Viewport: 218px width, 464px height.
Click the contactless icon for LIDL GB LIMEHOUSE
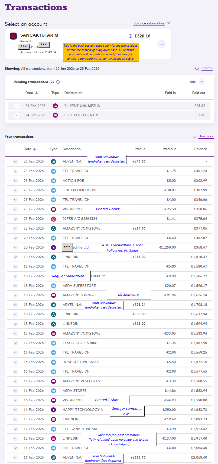click(54, 190)
